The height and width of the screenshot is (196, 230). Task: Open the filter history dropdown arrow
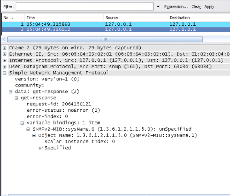[x=158, y=6]
